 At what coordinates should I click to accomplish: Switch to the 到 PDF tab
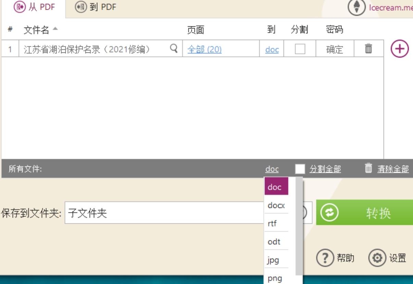95,8
